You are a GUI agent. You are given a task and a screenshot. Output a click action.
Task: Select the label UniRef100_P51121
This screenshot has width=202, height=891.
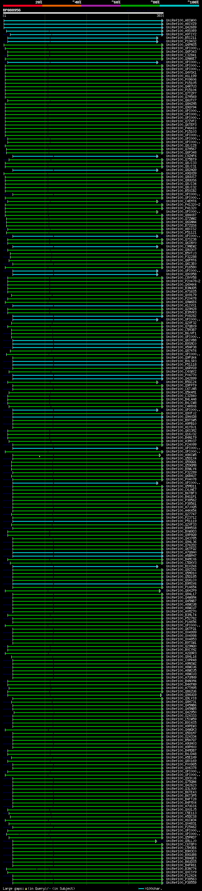(x=181, y=232)
